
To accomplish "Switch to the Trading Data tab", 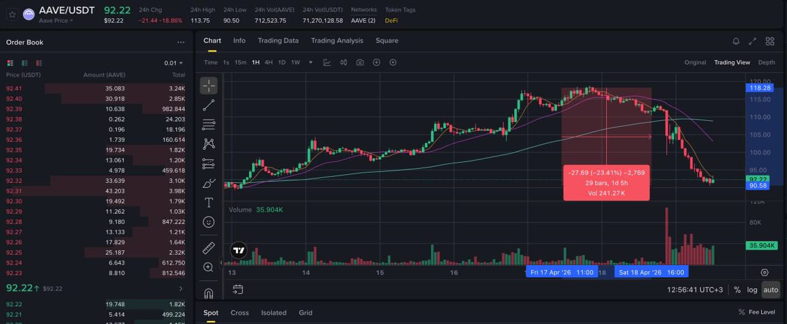I will click(278, 40).
